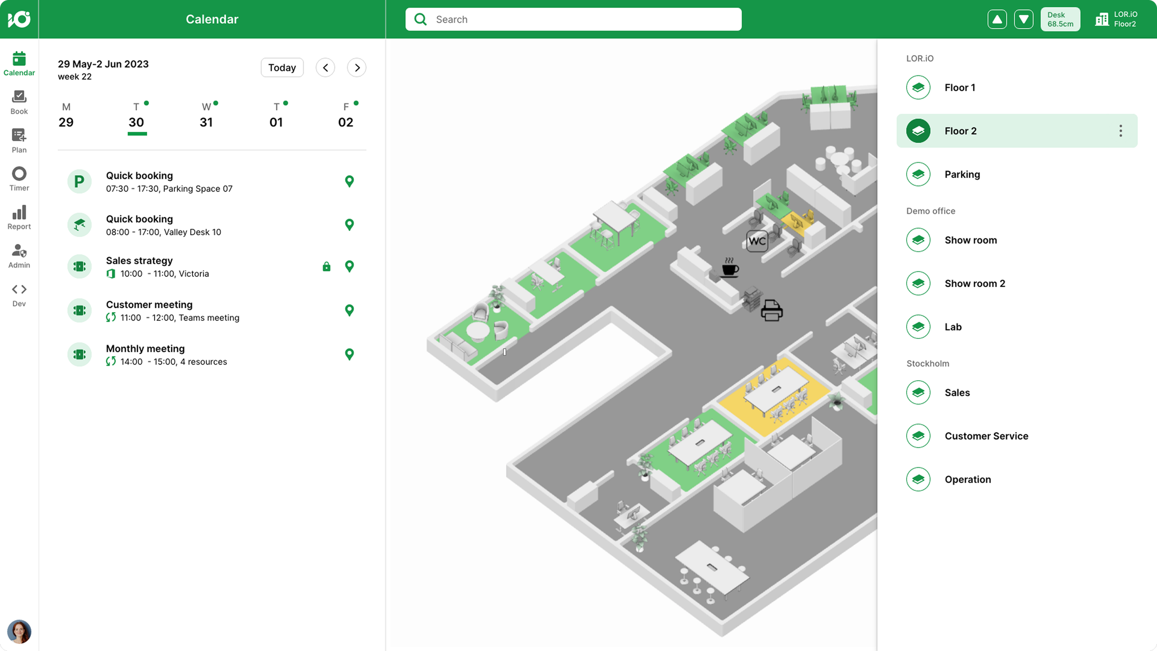Open the Timer tool

pyautogui.click(x=19, y=179)
